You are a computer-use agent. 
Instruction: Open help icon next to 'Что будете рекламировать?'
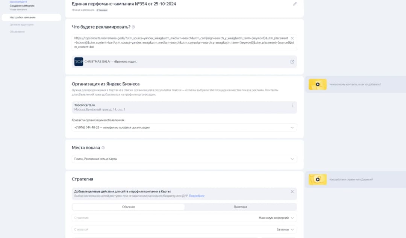point(133,27)
